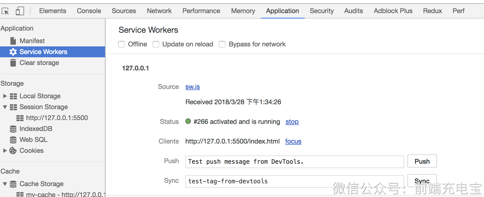Open the Console tab
484x197 pixels.
(x=89, y=11)
